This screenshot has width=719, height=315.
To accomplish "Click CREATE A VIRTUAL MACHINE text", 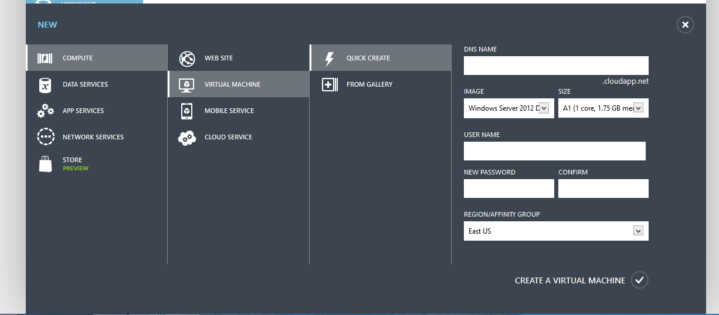I will pyautogui.click(x=570, y=280).
